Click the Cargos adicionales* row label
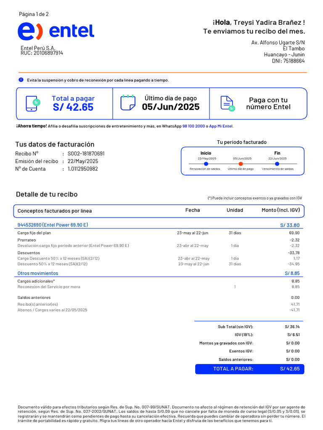The width and height of the screenshot is (323, 430). tap(36, 281)
